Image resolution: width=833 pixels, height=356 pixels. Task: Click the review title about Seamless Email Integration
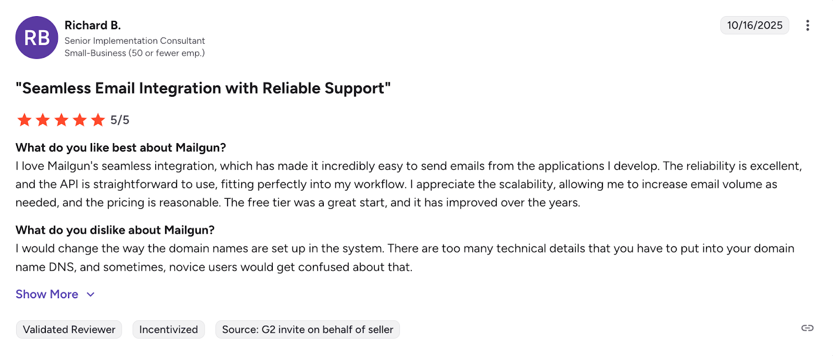203,88
